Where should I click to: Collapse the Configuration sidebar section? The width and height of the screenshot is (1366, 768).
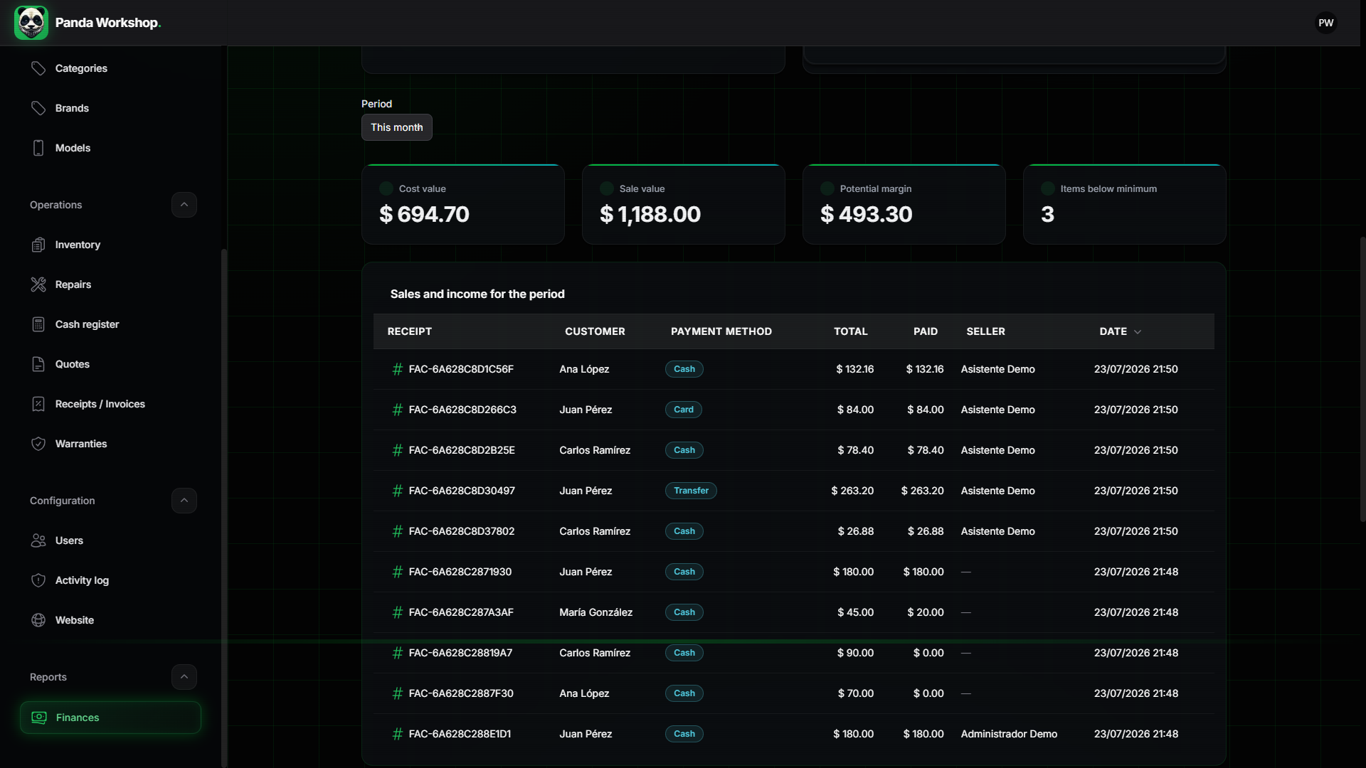pos(184,501)
